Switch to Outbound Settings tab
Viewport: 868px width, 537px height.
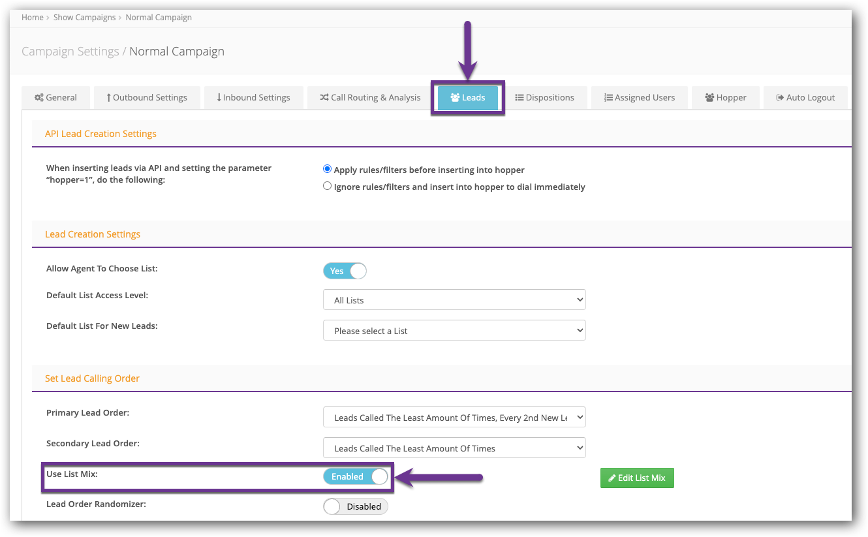[x=146, y=97]
